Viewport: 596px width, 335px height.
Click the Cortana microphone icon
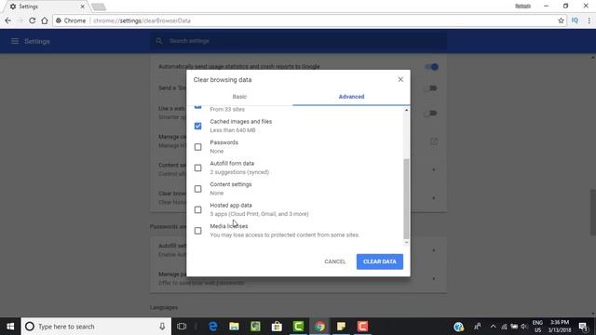tap(162, 327)
